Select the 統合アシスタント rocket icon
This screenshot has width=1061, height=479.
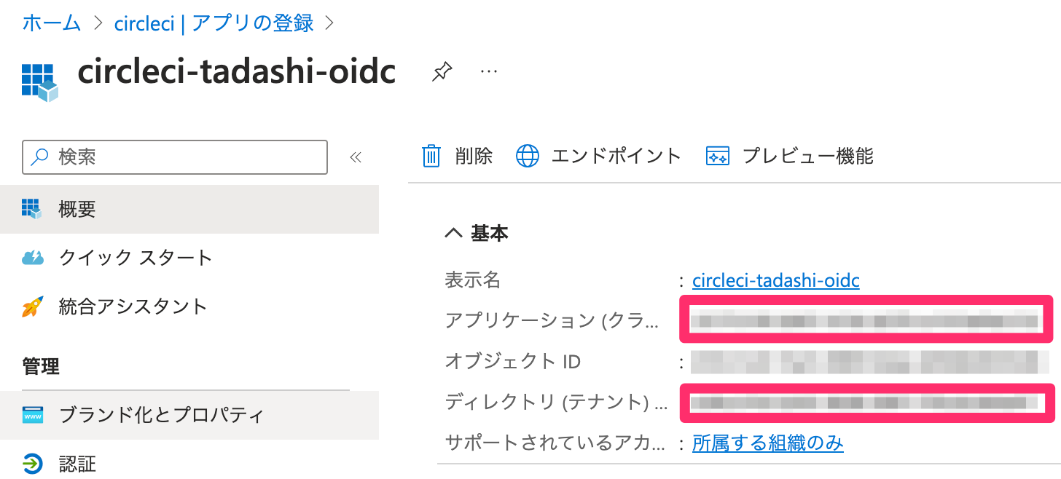pyautogui.click(x=31, y=306)
